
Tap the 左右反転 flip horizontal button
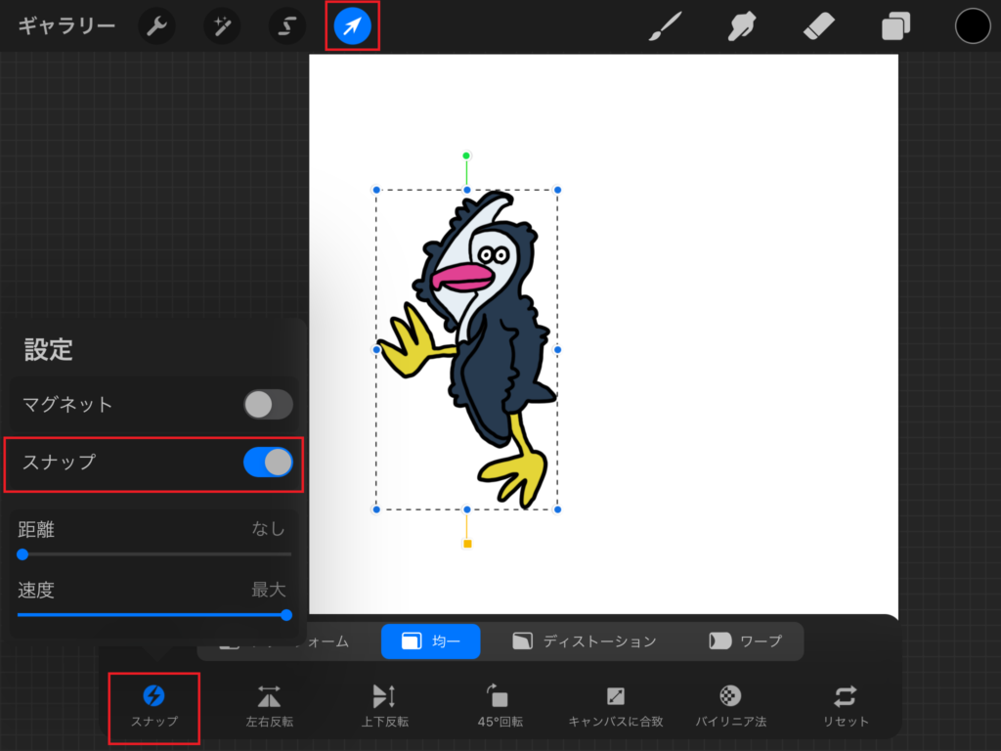(x=270, y=705)
